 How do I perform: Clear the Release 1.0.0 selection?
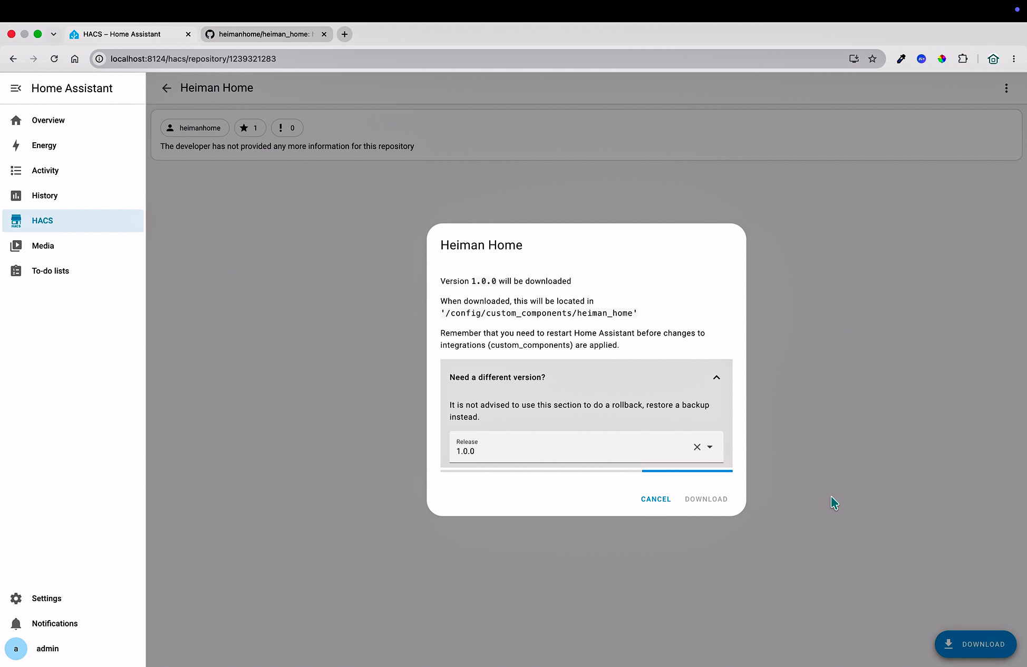click(697, 447)
